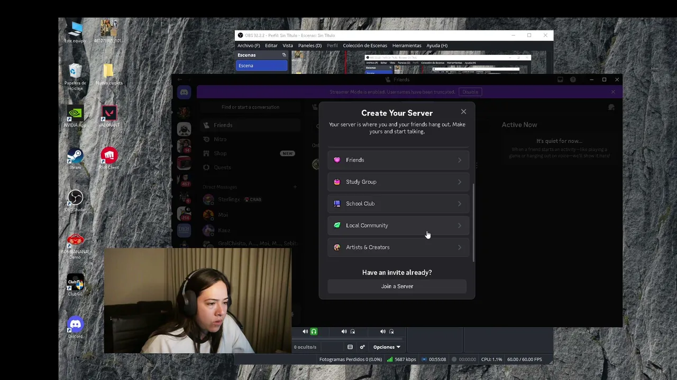Choose the Friends server template

(398, 160)
